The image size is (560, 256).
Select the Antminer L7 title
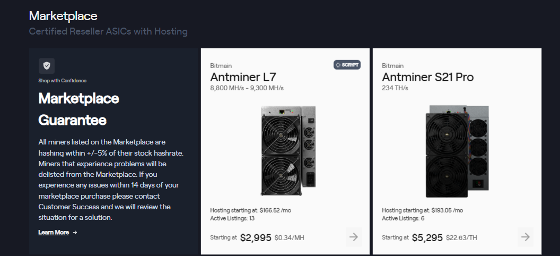pos(243,77)
